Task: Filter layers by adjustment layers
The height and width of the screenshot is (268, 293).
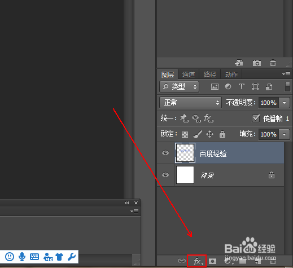Action: pyautogui.click(x=228, y=86)
